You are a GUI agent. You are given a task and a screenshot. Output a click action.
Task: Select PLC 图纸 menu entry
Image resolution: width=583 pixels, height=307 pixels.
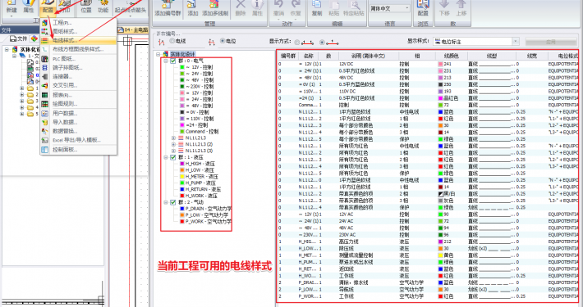[x=79, y=59]
